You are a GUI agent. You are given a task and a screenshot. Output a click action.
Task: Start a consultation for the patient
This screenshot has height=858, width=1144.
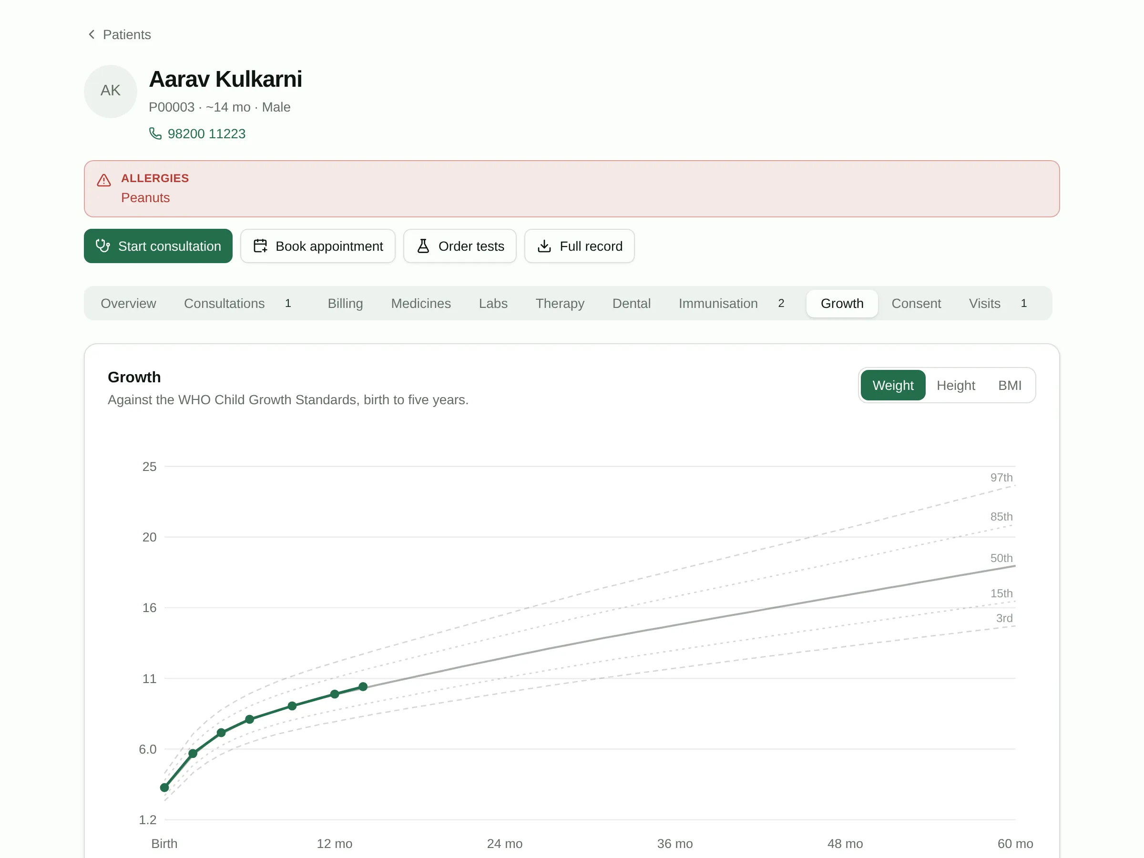(158, 245)
